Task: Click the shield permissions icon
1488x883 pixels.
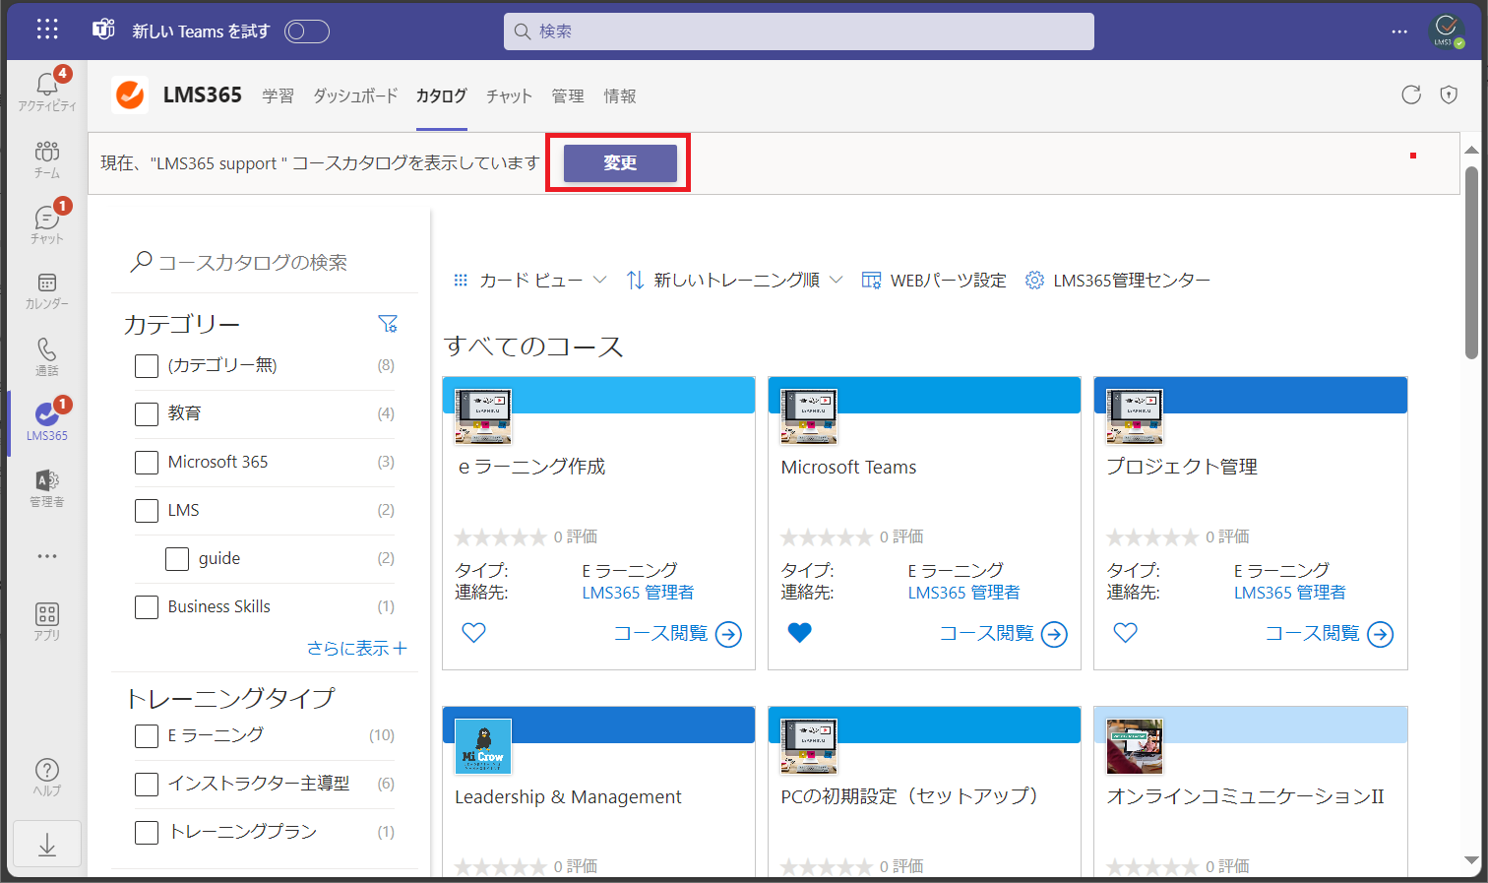Action: pyautogui.click(x=1449, y=95)
